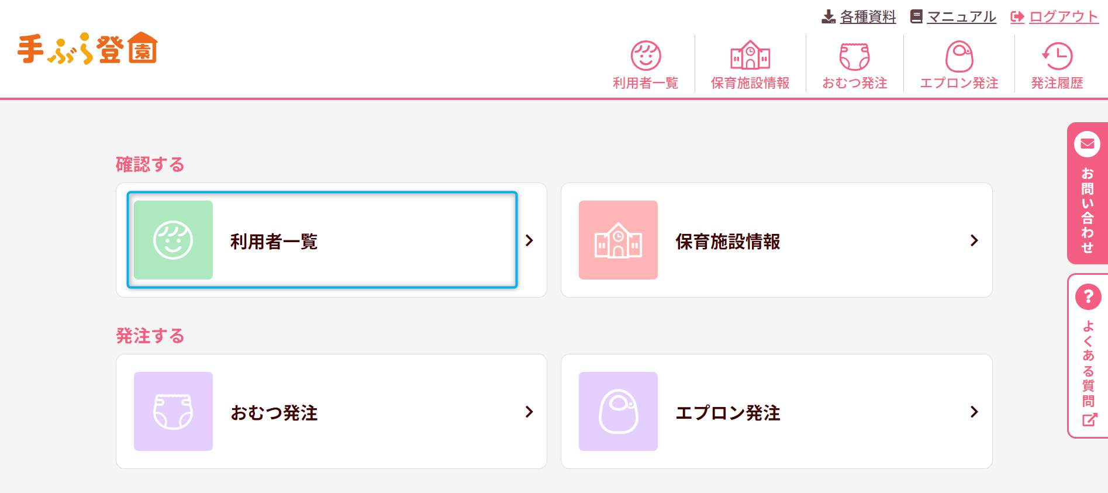Click the order history clock icon

(x=1057, y=56)
